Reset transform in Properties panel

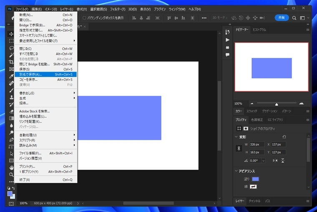point(284,137)
